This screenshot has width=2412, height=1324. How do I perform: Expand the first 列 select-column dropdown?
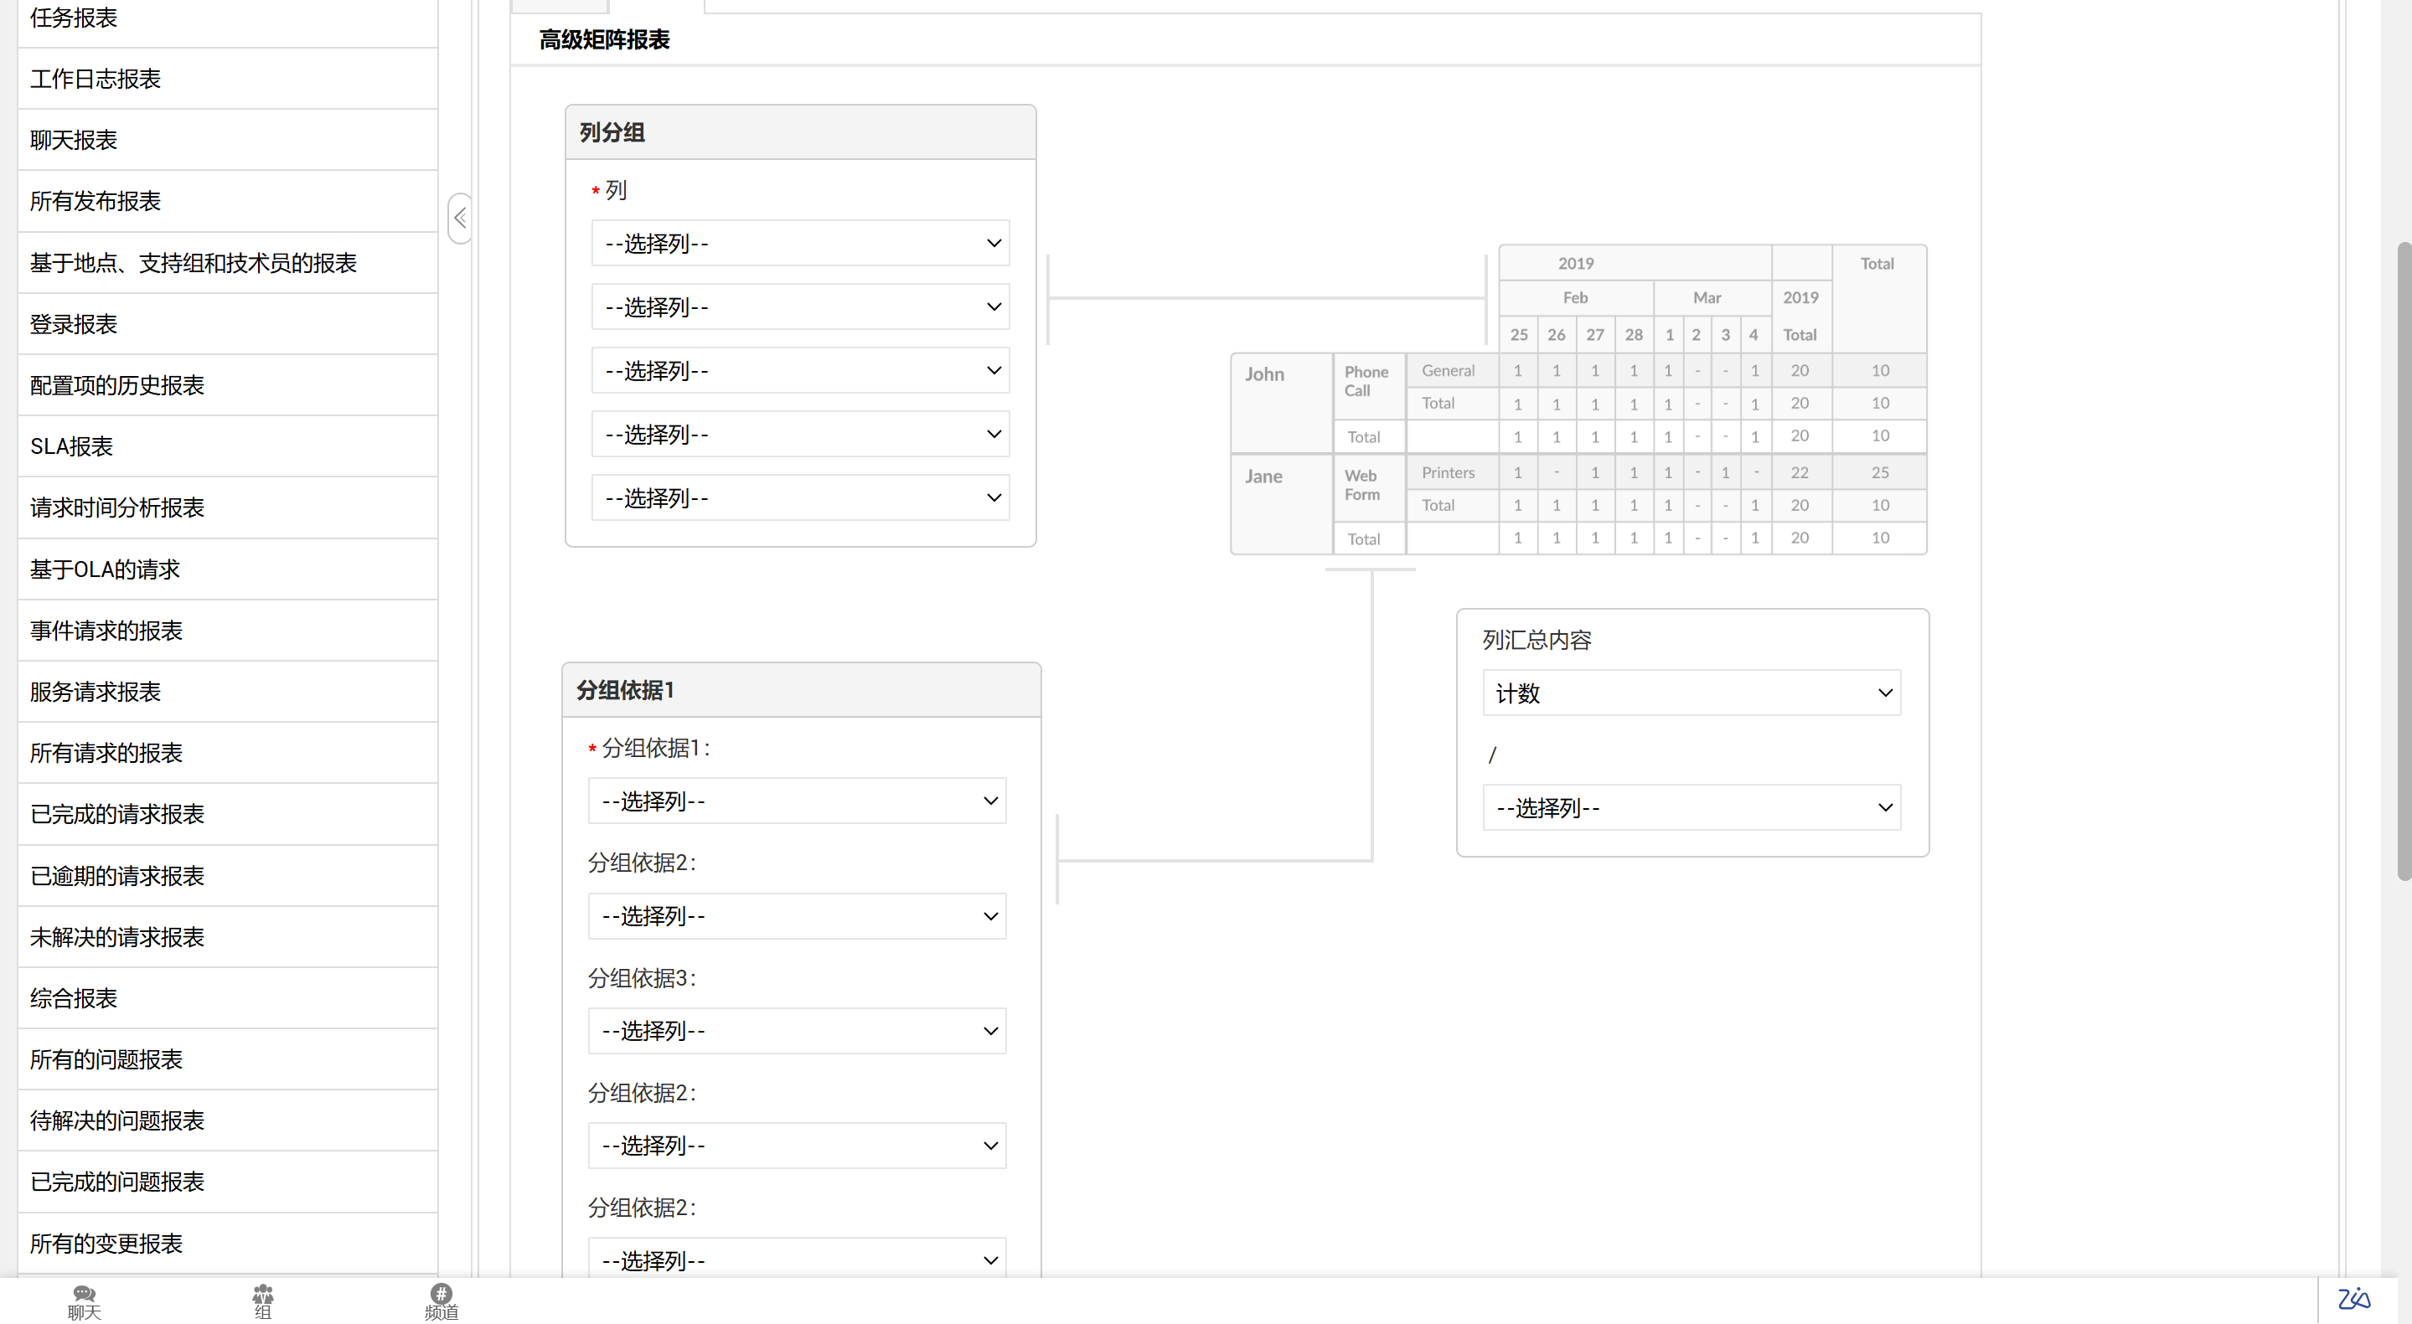799,244
